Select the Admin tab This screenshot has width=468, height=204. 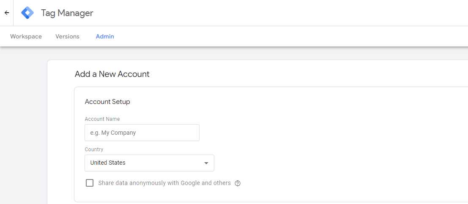click(105, 36)
